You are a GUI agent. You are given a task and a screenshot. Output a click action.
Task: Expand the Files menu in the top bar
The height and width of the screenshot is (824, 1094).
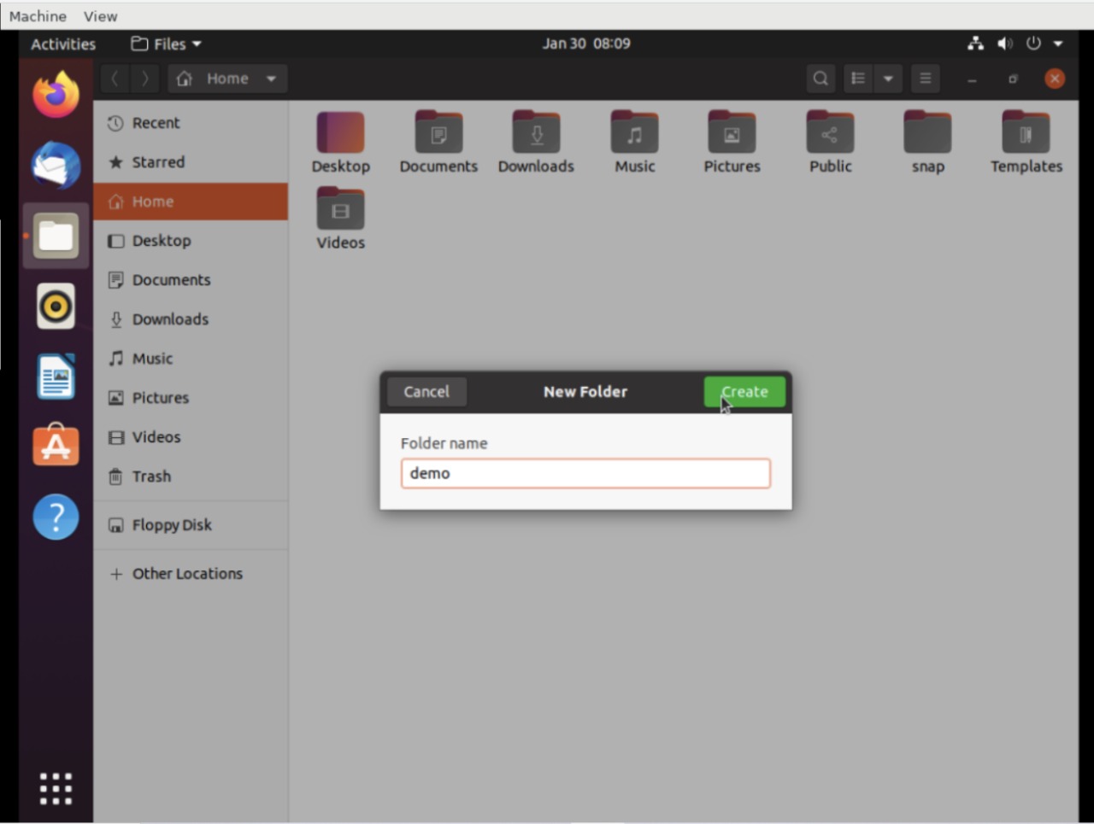(x=166, y=44)
